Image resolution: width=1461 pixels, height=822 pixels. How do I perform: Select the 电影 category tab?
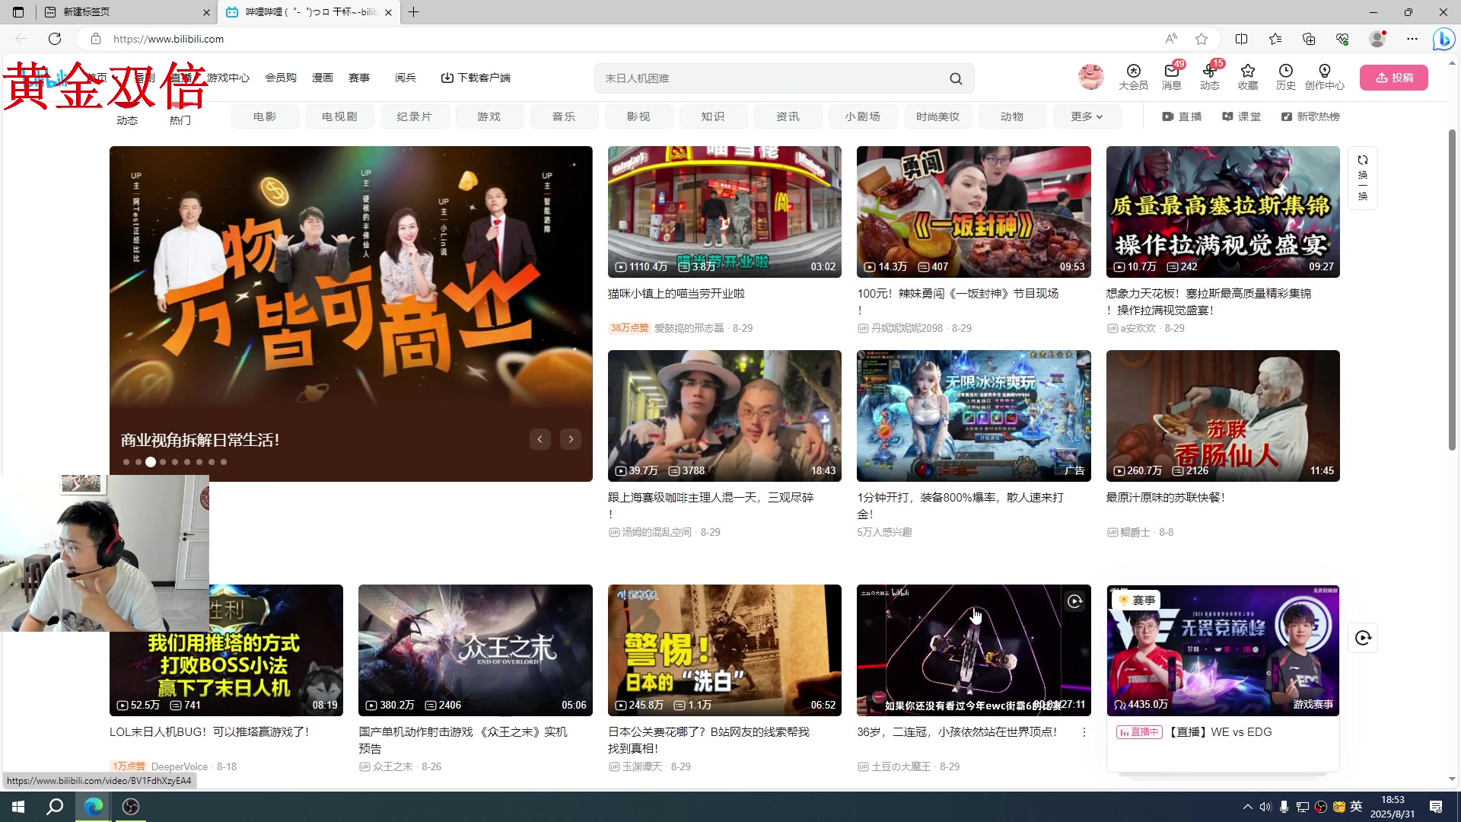coord(265,116)
